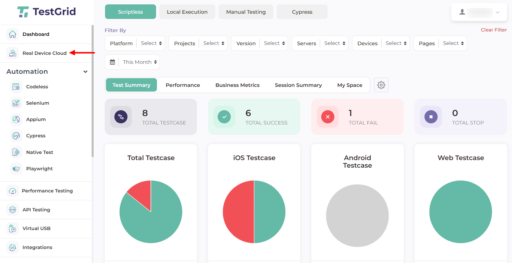Click the Local Execution button
The height and width of the screenshot is (263, 512).
[187, 12]
